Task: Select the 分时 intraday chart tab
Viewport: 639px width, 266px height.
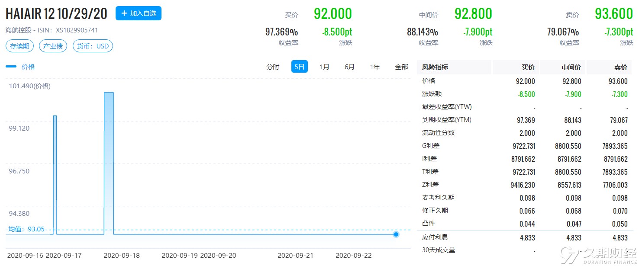Action: pos(273,67)
